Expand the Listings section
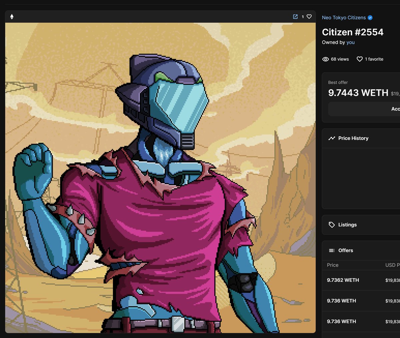 (x=361, y=225)
